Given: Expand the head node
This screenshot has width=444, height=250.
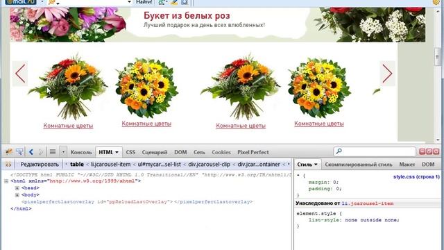Looking at the screenshot, I should point(17,188).
